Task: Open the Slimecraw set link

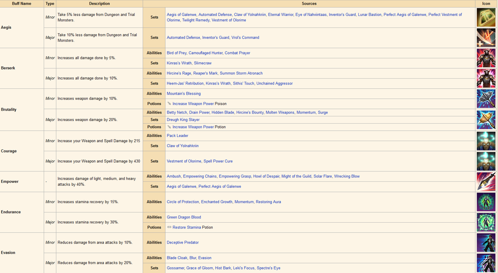Action: click(x=203, y=63)
